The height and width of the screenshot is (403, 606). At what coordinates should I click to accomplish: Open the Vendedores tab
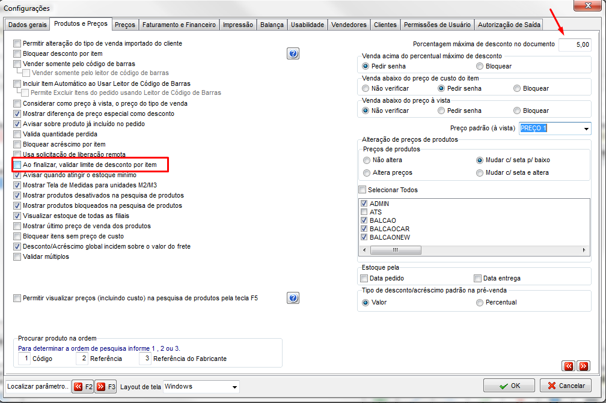pyautogui.click(x=349, y=25)
